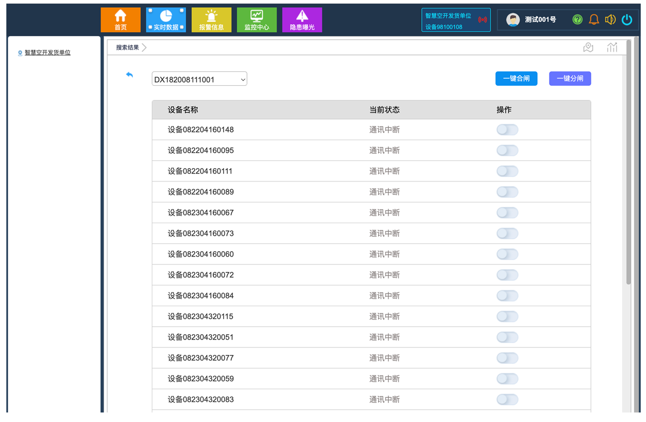Screen dimensions: 646x422
Task: Click the 一键合闸 button
Action: 516,78
